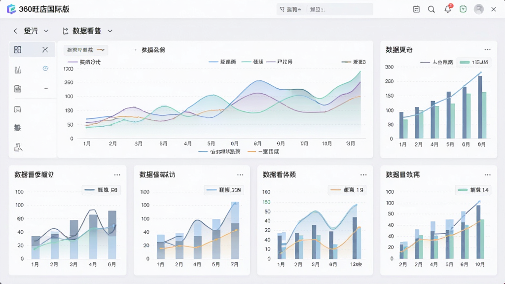This screenshot has width=505, height=284.
Task: Click the filter icon inside the search box
Action: 282,9
